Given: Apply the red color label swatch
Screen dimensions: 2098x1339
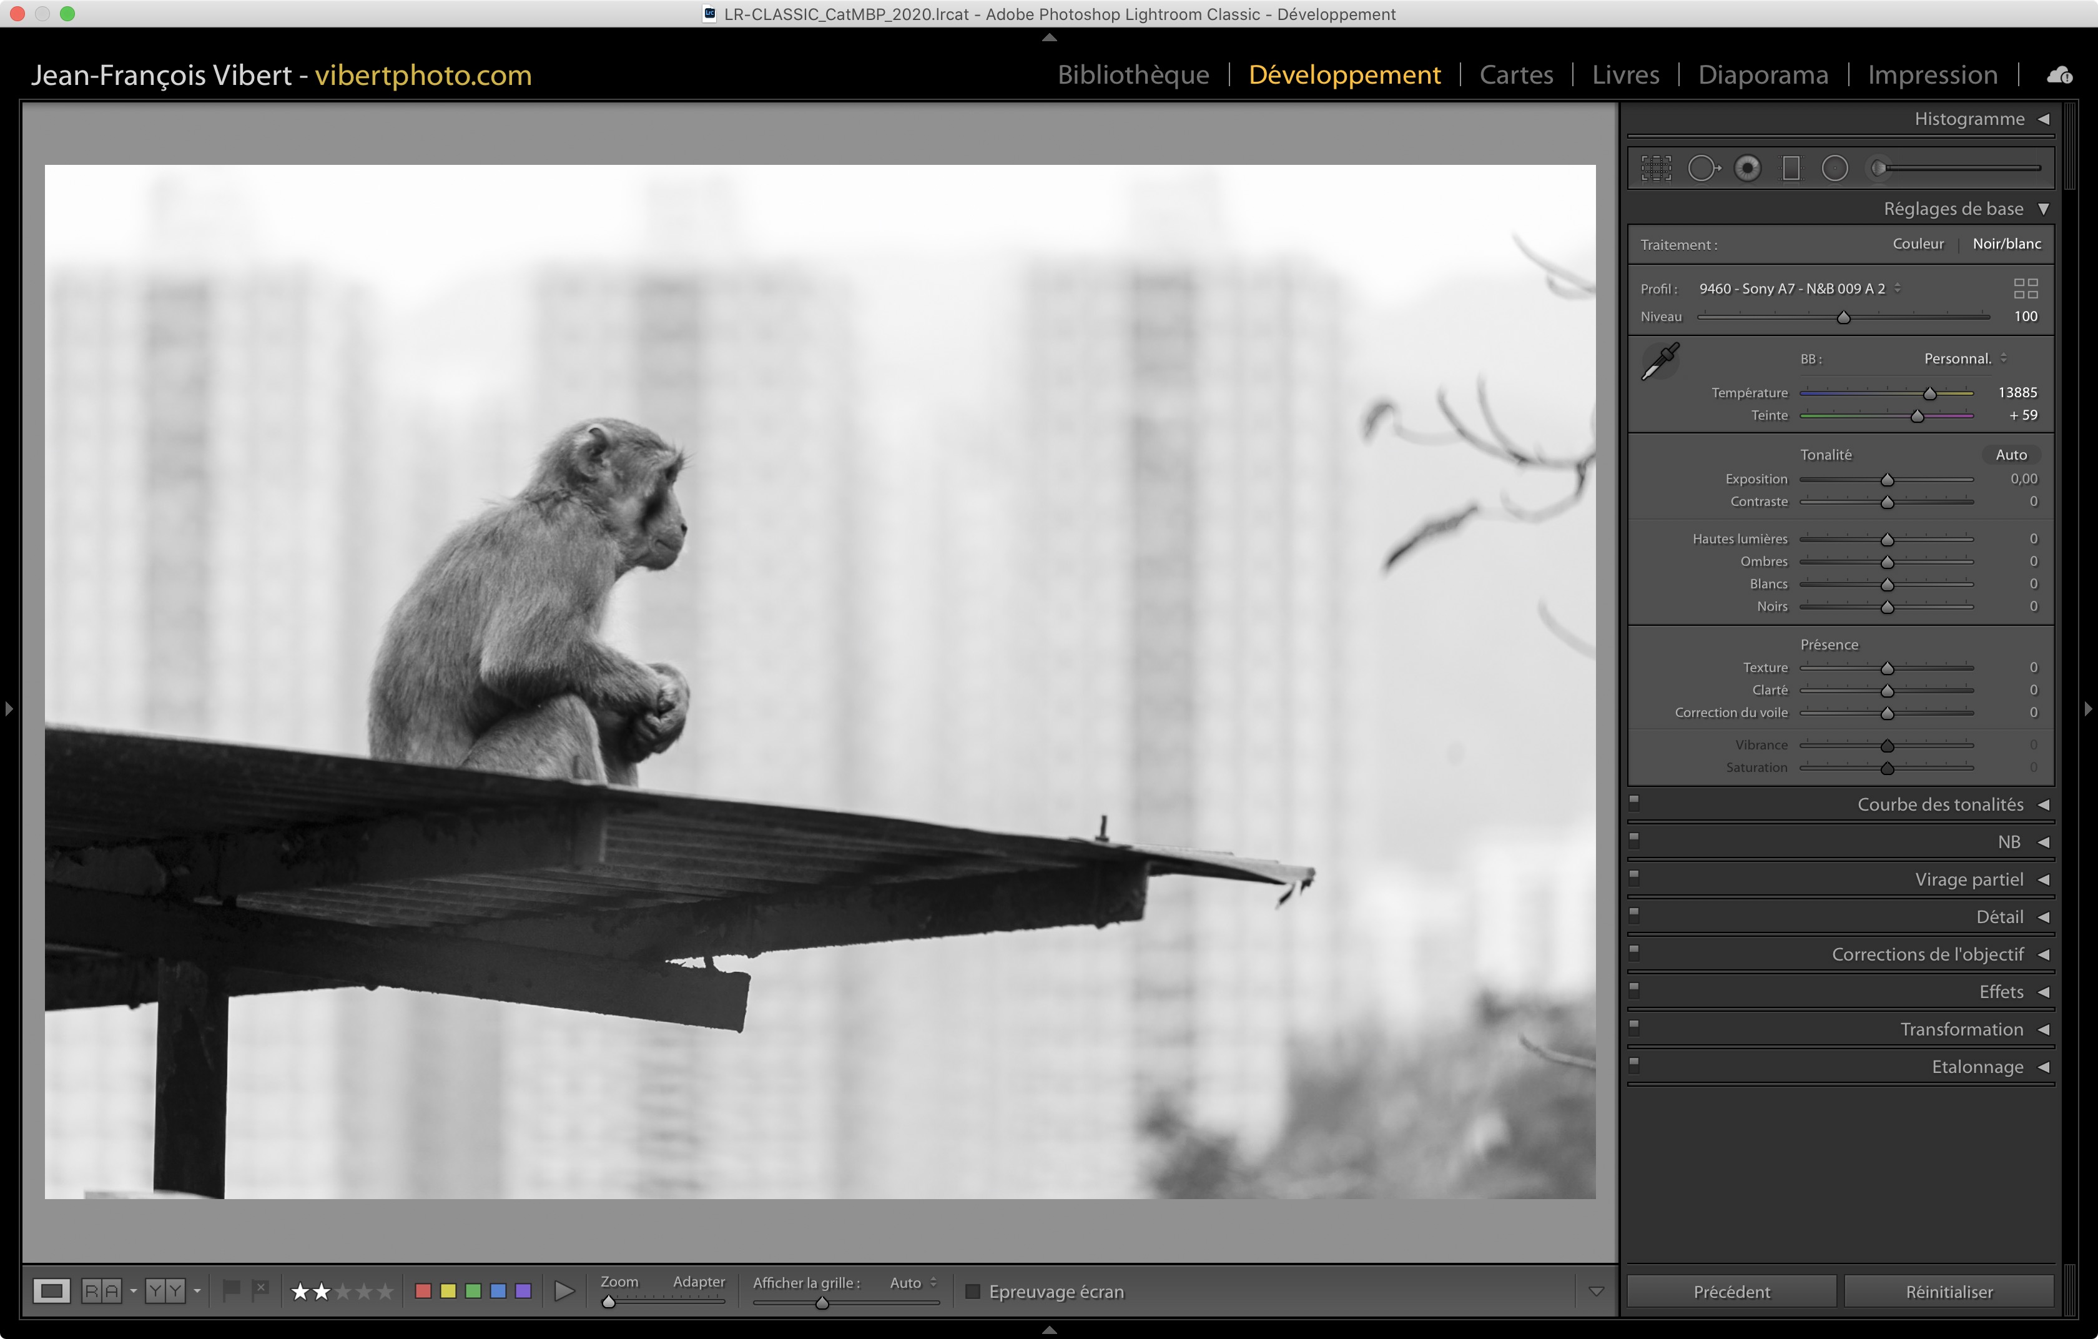Looking at the screenshot, I should (423, 1291).
